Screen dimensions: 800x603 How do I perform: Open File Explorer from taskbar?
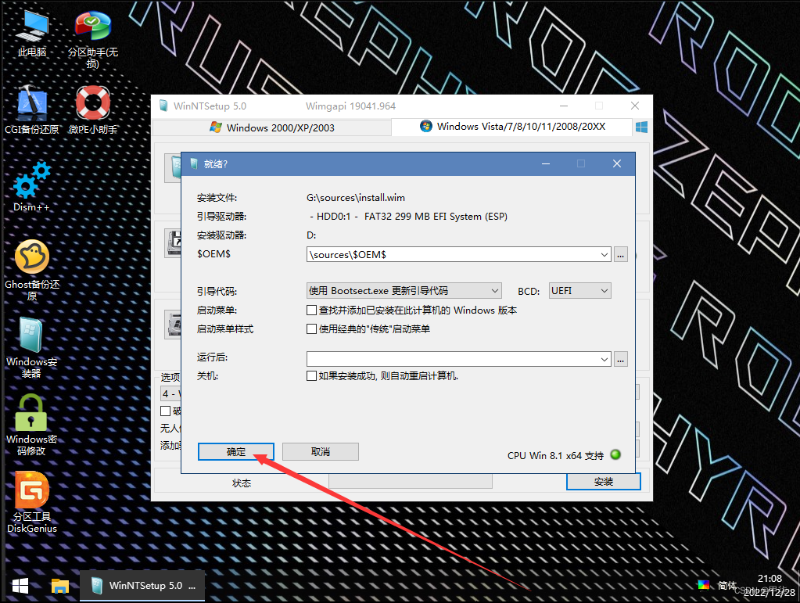[x=59, y=586]
